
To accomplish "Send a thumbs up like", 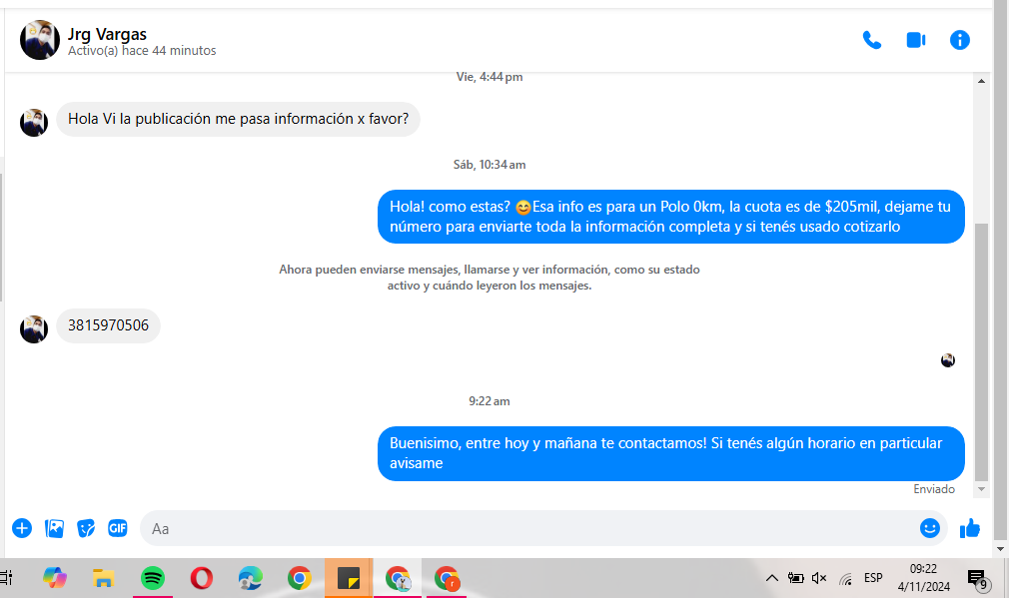I will (x=970, y=528).
